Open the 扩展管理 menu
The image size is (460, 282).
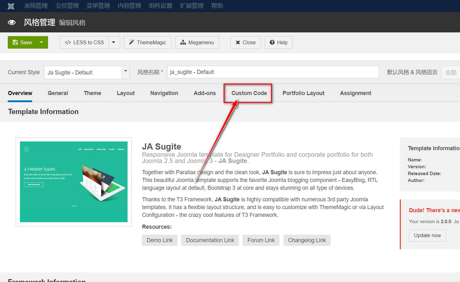point(191,6)
